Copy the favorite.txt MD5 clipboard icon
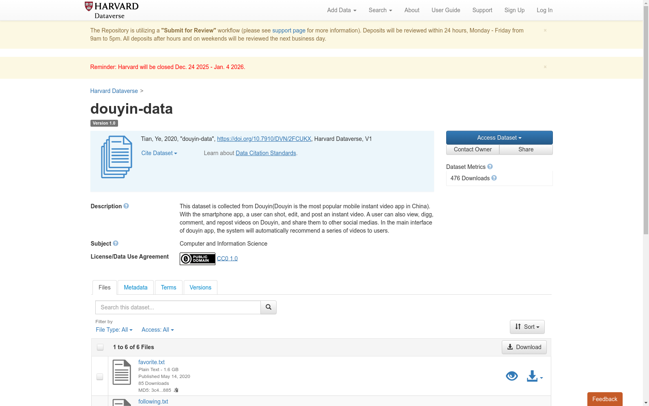 tap(176, 390)
